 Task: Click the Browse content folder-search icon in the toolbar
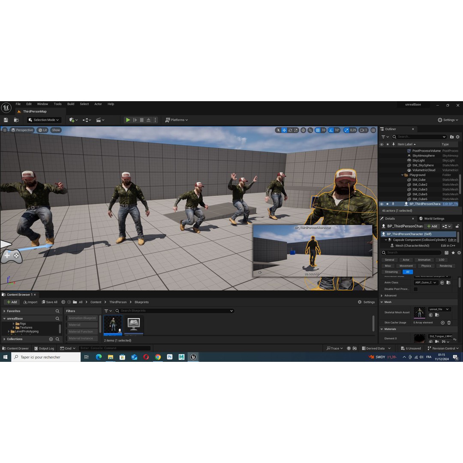16,120
